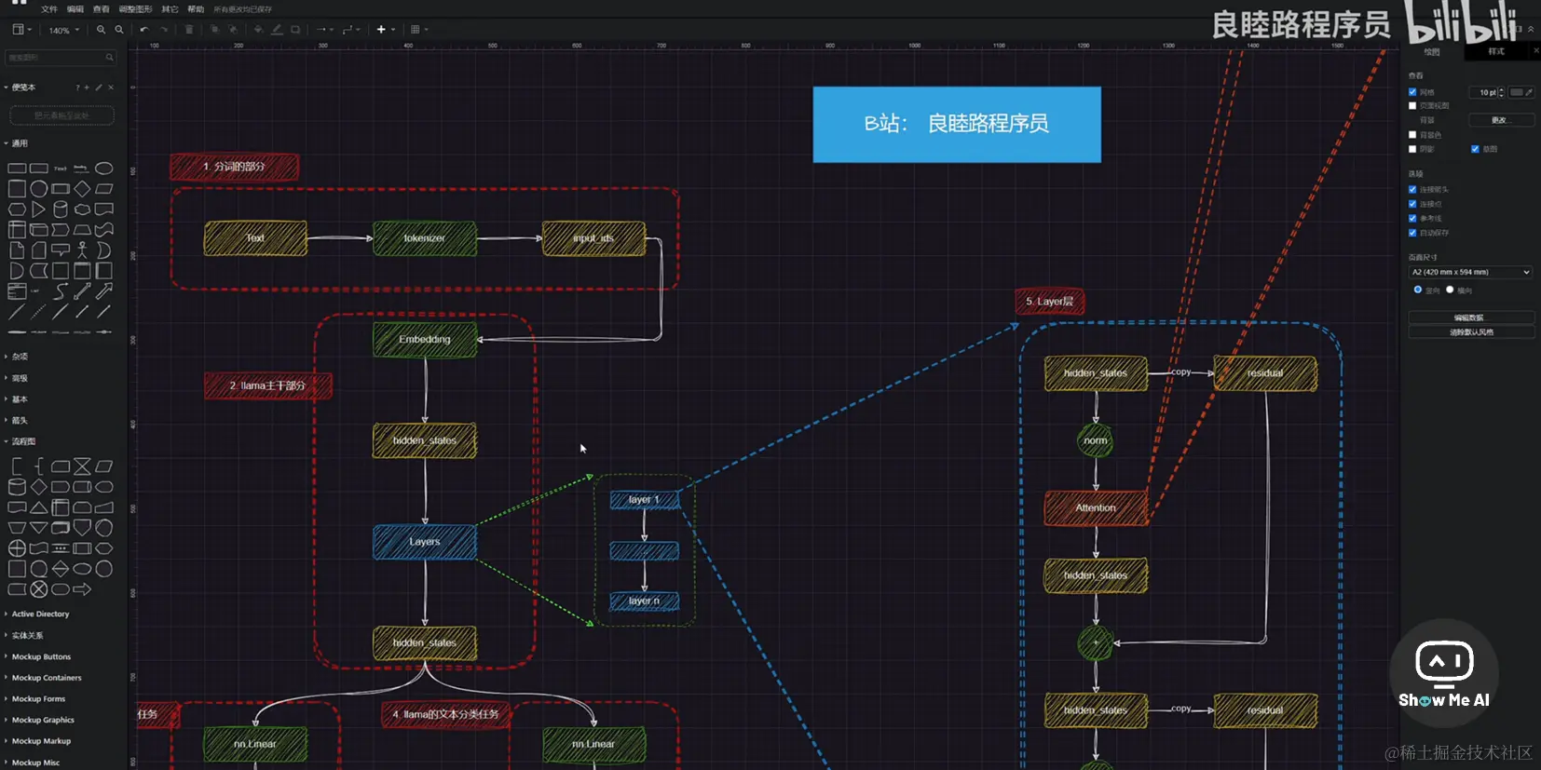Viewport: 1541px width, 770px height.
Task: Open the connection arrow style dropdown
Action: click(x=323, y=30)
